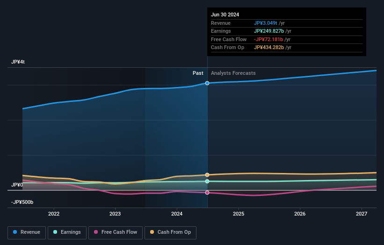The image size is (384, 245).
Task: Click the 2025 x-axis label
Action: tap(239, 214)
